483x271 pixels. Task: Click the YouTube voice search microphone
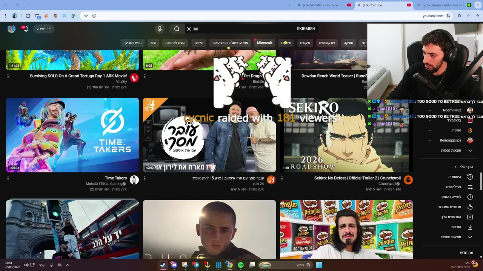coord(160,29)
